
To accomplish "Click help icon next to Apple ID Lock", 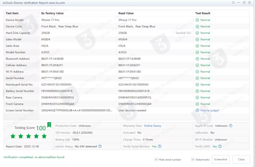I will 231,126.
